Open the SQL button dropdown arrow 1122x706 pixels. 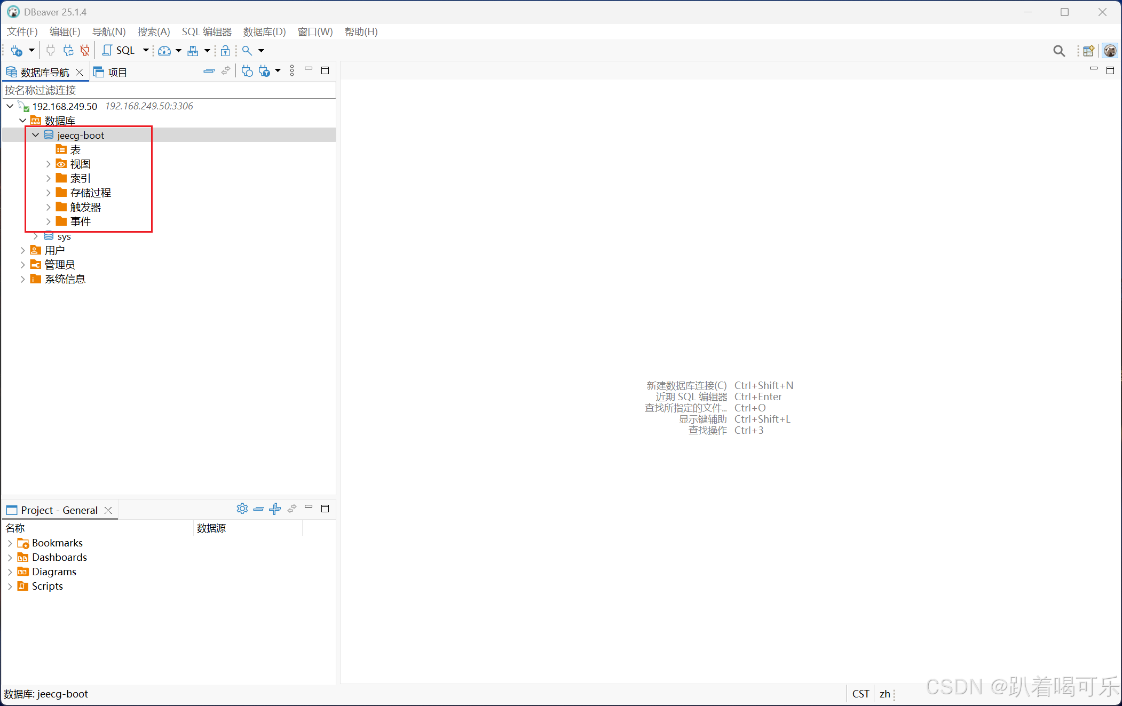click(146, 51)
